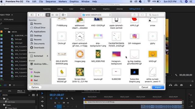Click the Extract button in Program monitor
This screenshot has height=109, width=195.
coord(176,85)
